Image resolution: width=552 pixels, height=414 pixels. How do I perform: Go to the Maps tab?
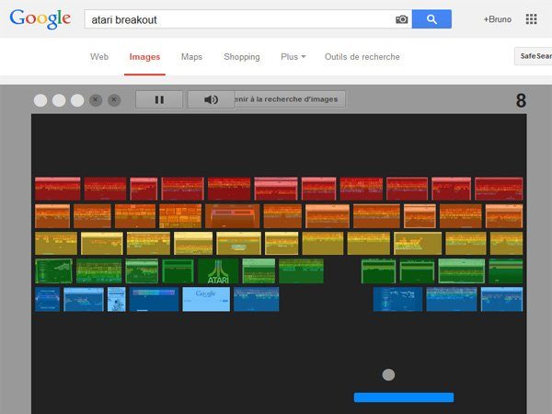[x=191, y=57]
